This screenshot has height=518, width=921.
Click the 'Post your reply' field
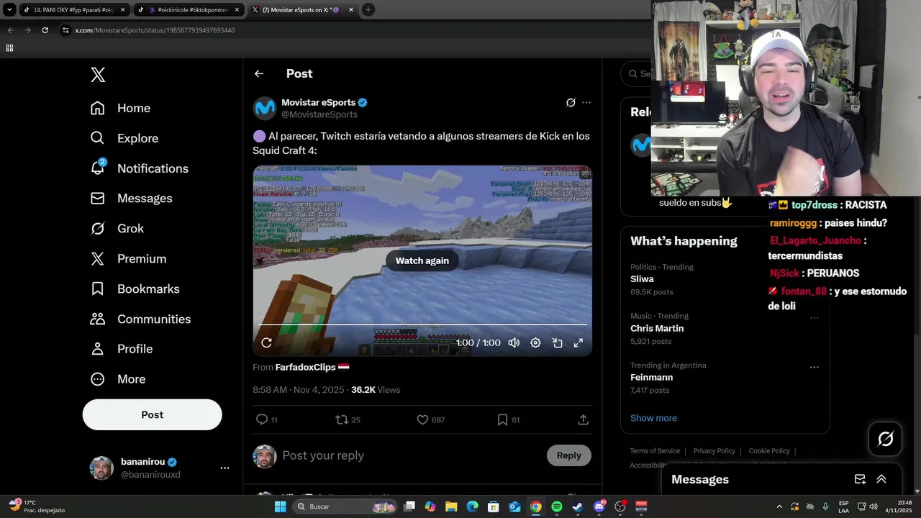click(410, 455)
